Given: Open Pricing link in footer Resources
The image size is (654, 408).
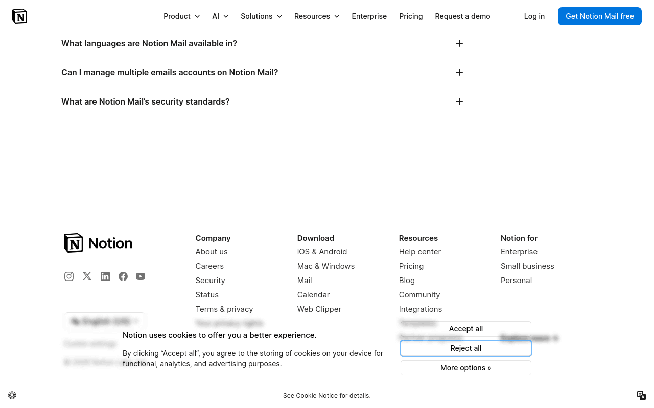Looking at the screenshot, I should pyautogui.click(x=411, y=266).
